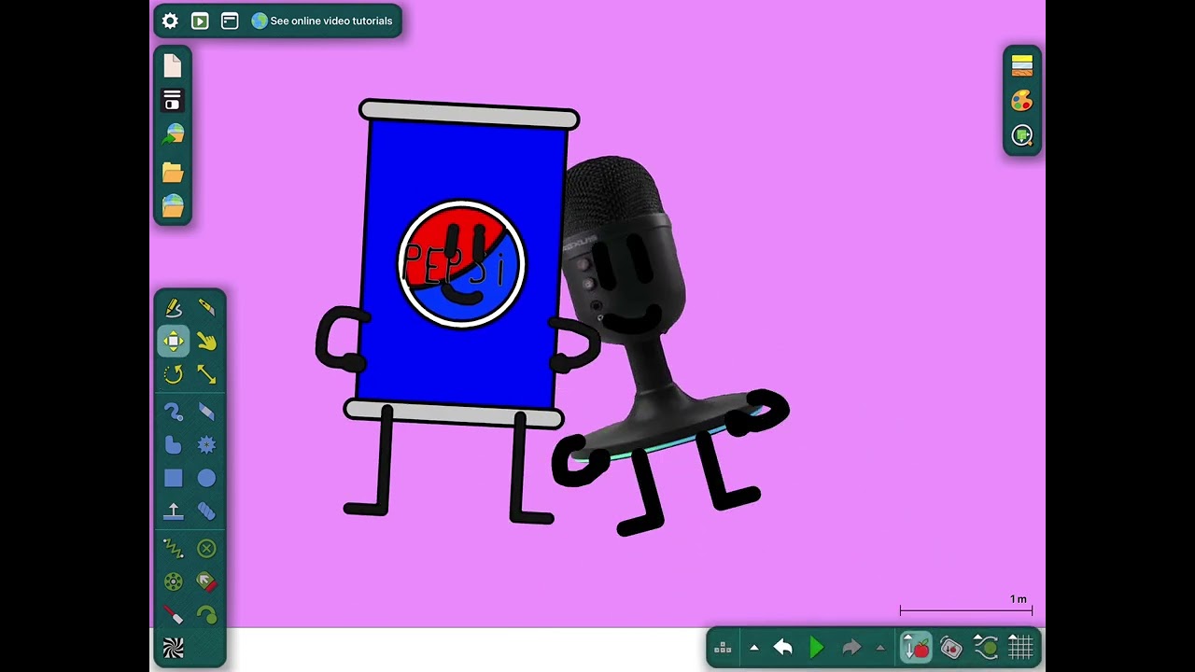
Task: Select the Drag hand tool
Action: coord(206,341)
